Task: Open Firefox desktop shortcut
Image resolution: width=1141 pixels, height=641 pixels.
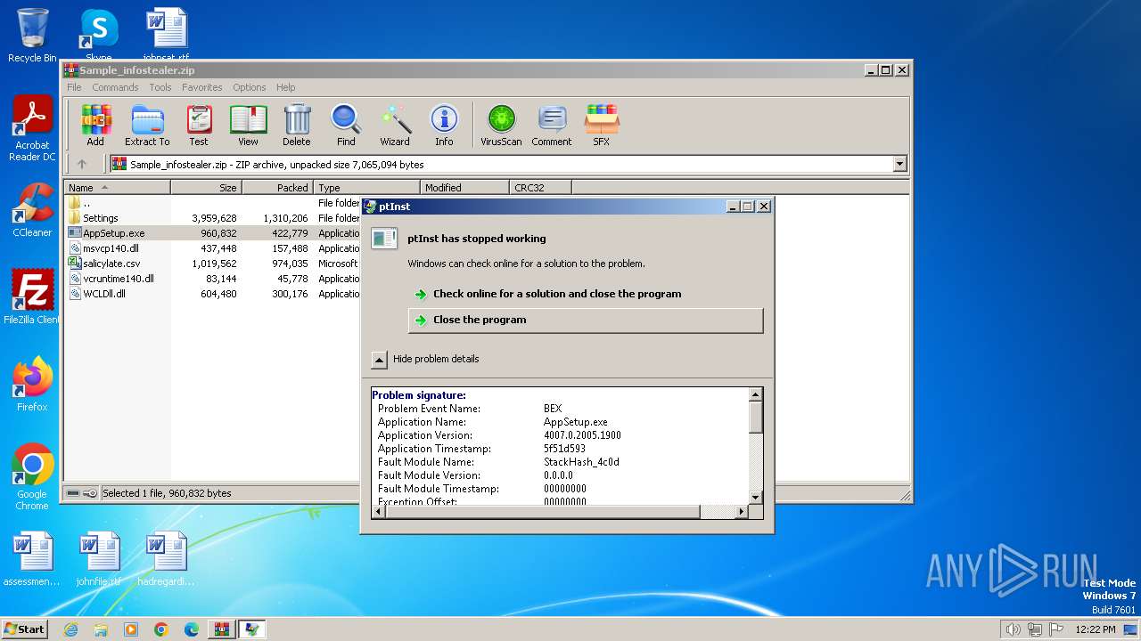Action: click(x=32, y=385)
